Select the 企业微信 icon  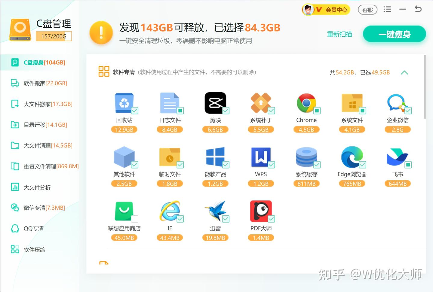coord(398,103)
